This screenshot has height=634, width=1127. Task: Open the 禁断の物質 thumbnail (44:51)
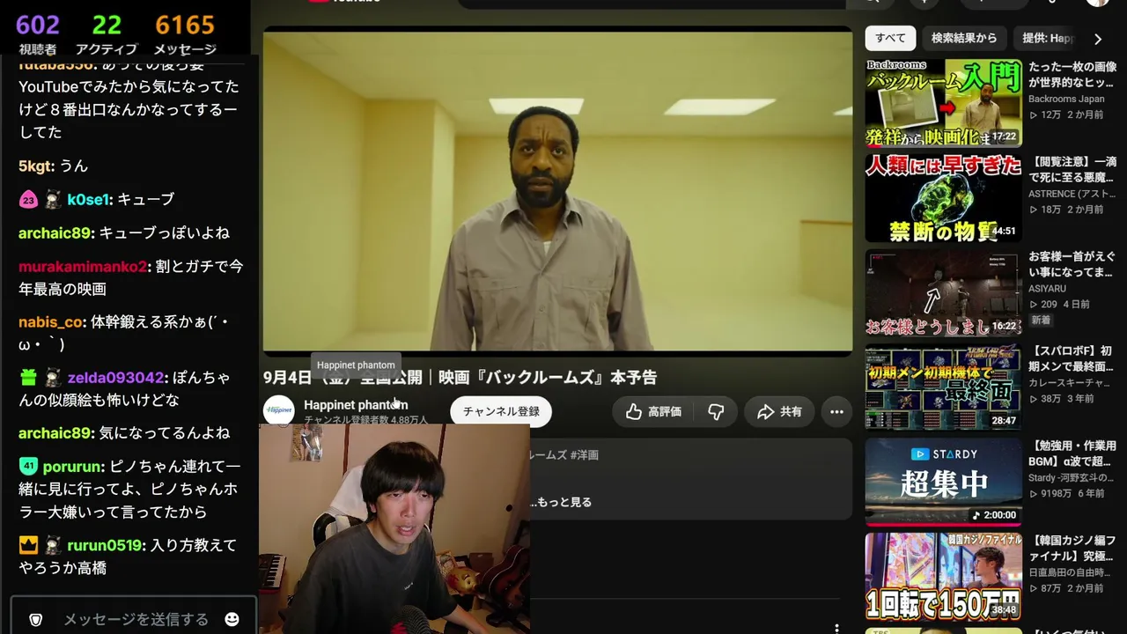943,198
